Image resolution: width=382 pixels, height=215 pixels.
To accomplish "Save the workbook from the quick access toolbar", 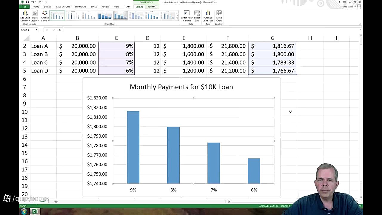I will coord(27,2).
